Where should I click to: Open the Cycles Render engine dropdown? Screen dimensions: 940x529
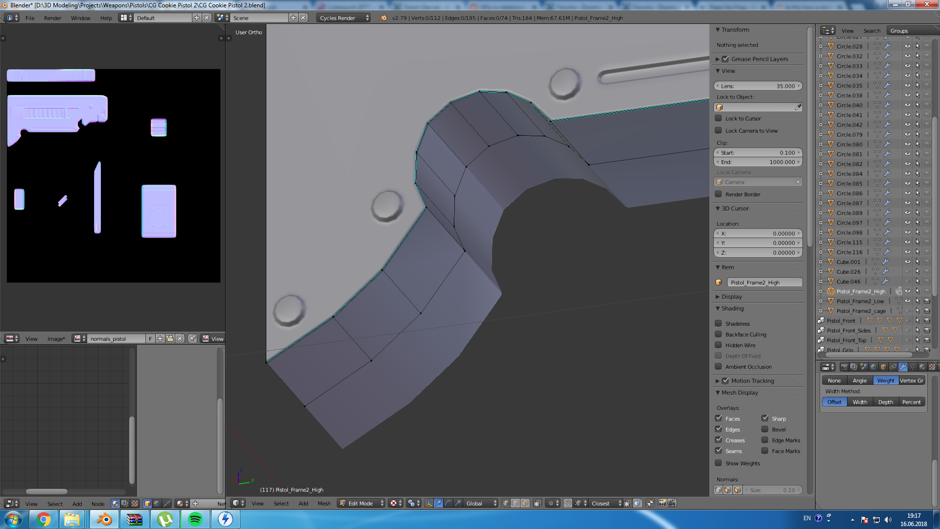pyautogui.click(x=344, y=18)
